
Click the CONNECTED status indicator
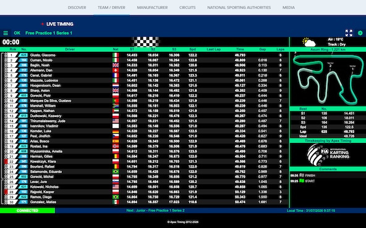point(27,211)
